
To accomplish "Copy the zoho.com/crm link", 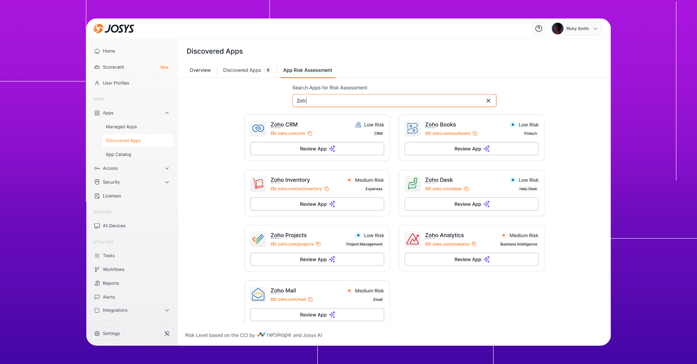I will (x=310, y=133).
